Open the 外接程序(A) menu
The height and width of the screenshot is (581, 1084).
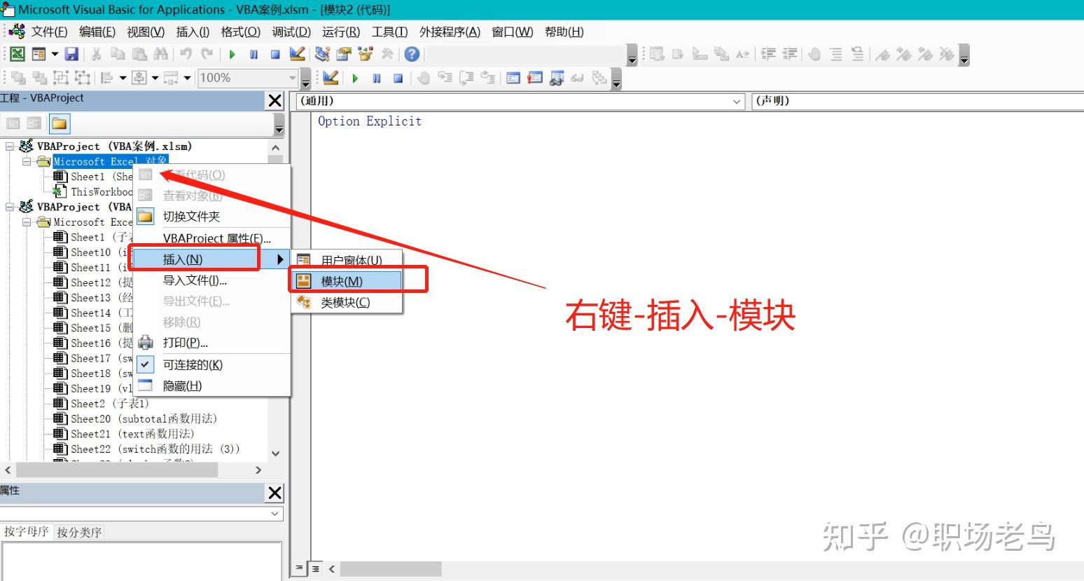click(450, 32)
